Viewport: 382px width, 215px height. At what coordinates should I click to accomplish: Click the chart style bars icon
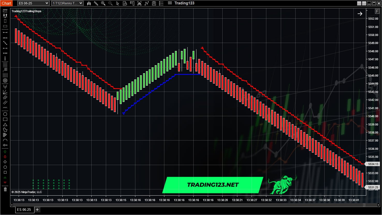point(89,3)
